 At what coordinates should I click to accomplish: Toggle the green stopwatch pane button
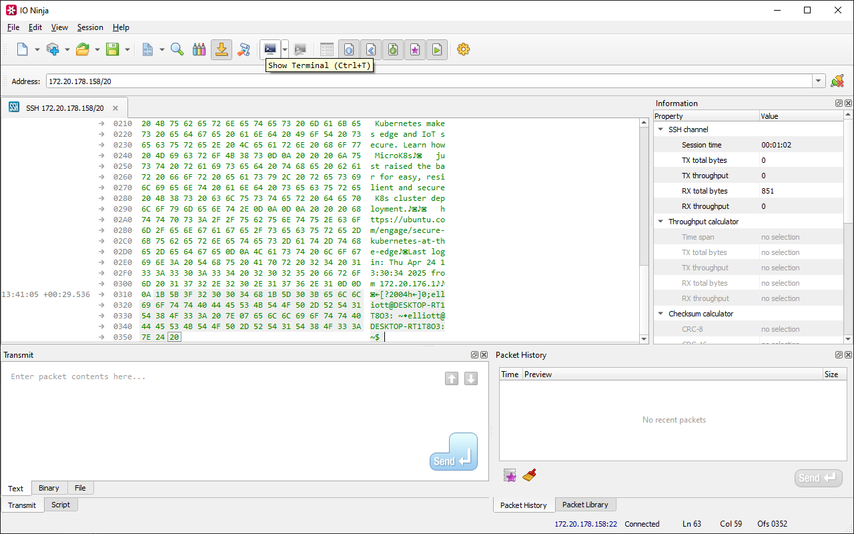click(x=392, y=49)
